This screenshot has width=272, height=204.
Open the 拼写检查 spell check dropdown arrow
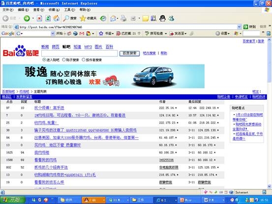click(166, 33)
